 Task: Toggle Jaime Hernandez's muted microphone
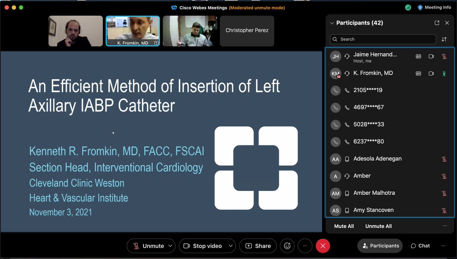coord(444,56)
